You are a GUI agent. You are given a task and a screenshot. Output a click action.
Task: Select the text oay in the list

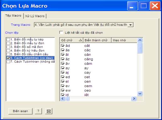point(87,72)
